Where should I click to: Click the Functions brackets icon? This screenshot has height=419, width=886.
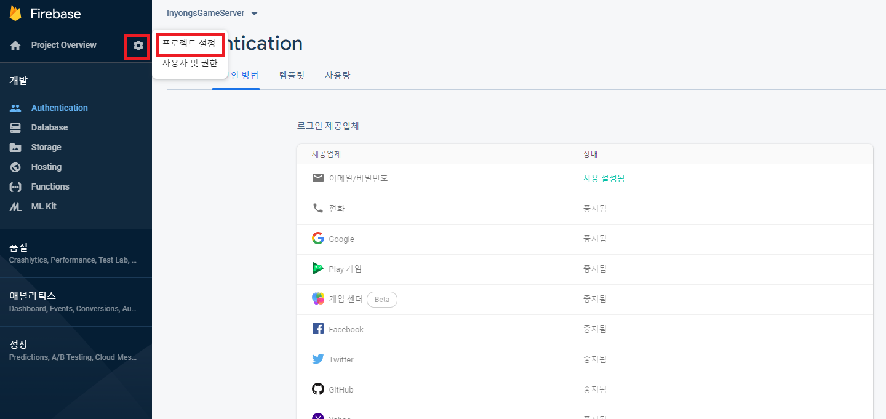15,186
